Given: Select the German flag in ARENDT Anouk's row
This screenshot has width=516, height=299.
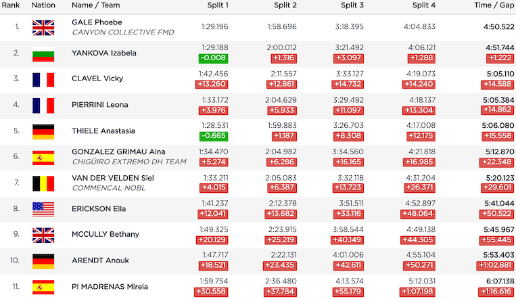Looking at the screenshot, I should [43, 260].
